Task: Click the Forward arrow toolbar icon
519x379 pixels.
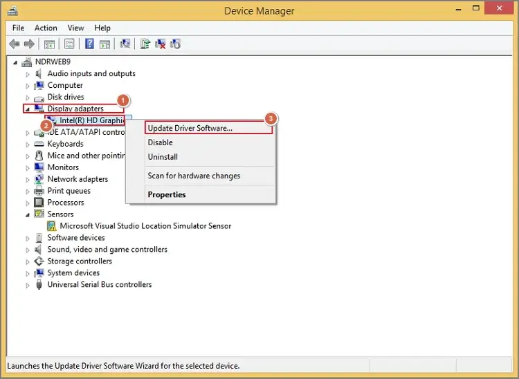Action: point(30,44)
